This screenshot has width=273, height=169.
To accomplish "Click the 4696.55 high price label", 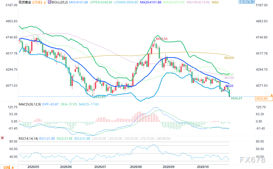I will click(x=162, y=39).
